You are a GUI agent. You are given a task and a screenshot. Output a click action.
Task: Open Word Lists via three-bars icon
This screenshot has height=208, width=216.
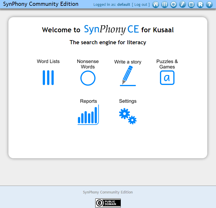(48, 78)
